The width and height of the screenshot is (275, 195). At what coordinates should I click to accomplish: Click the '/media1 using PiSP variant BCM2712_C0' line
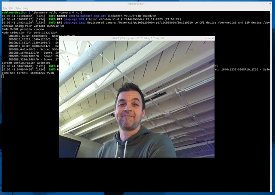[33, 26]
